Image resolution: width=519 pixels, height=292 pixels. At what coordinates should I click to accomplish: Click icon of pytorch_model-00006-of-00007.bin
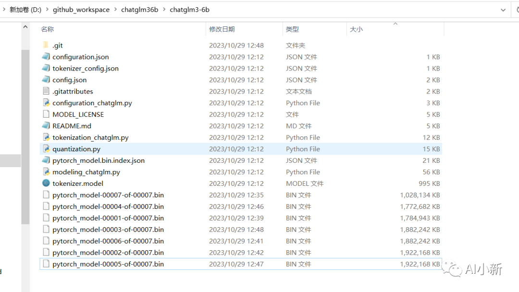tap(46, 241)
